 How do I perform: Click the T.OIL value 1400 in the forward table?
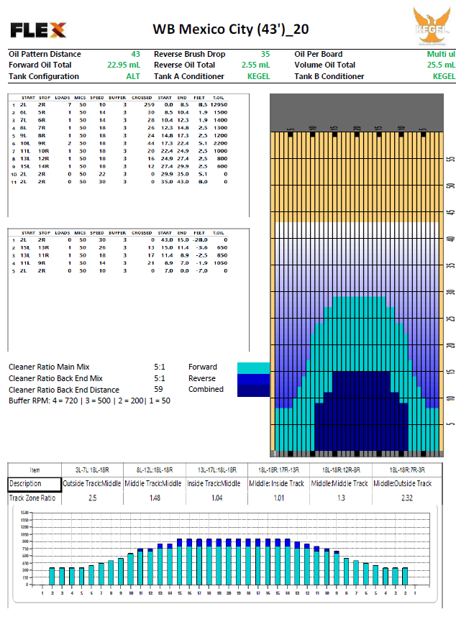tap(221, 120)
